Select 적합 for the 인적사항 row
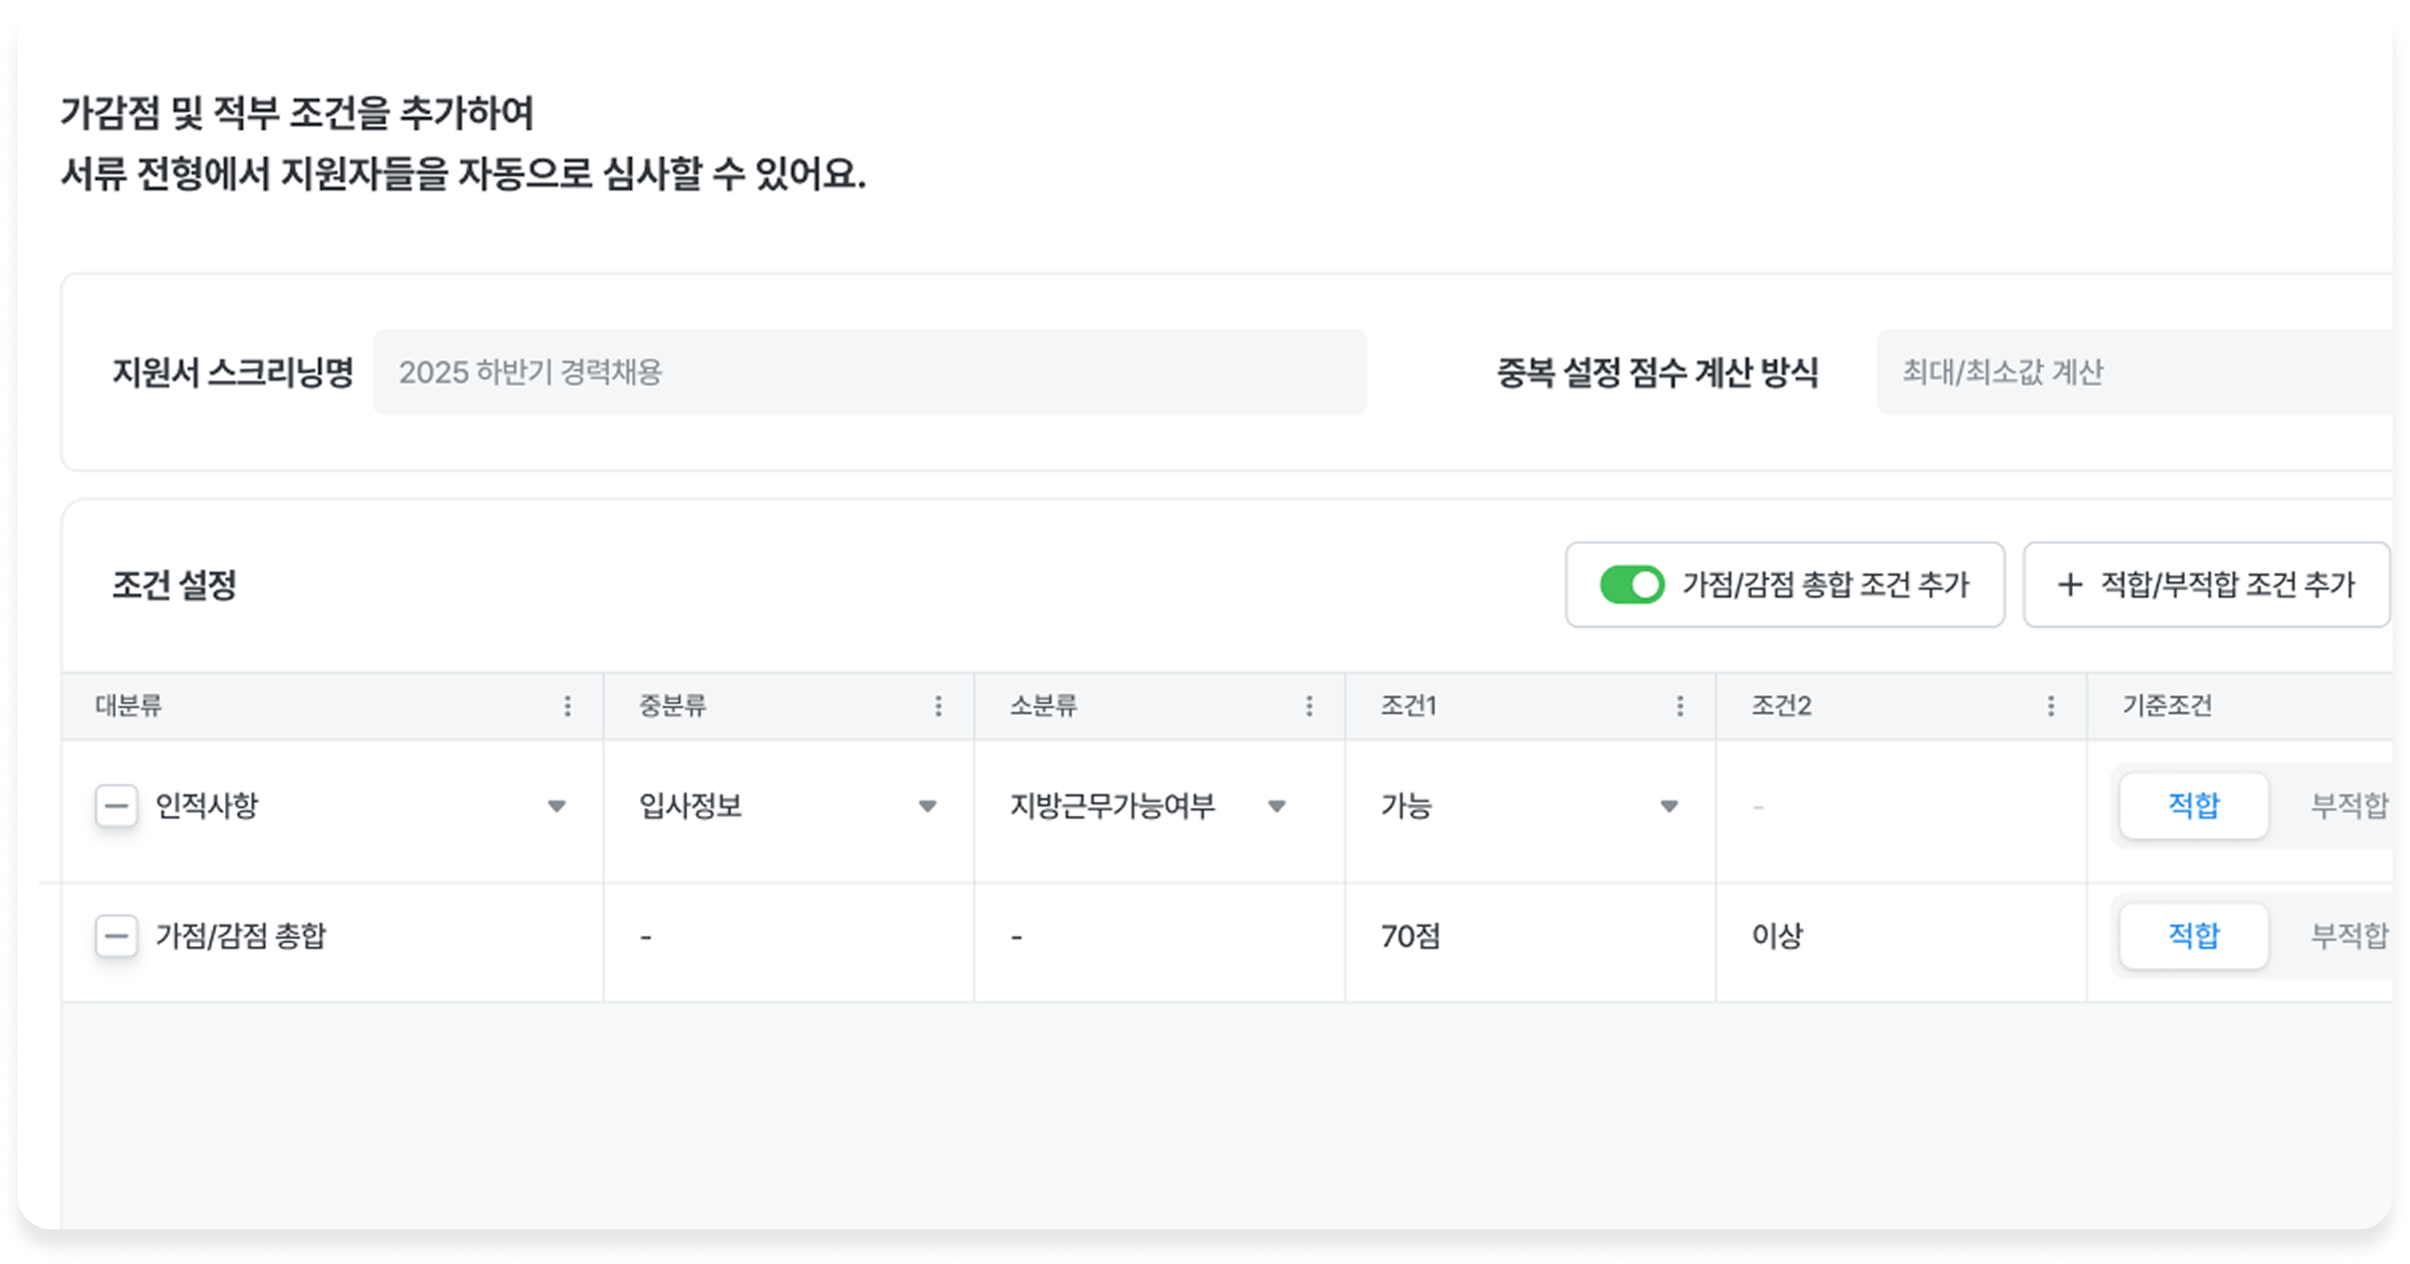Image resolution: width=2410 pixels, height=1264 pixels. tap(2193, 805)
